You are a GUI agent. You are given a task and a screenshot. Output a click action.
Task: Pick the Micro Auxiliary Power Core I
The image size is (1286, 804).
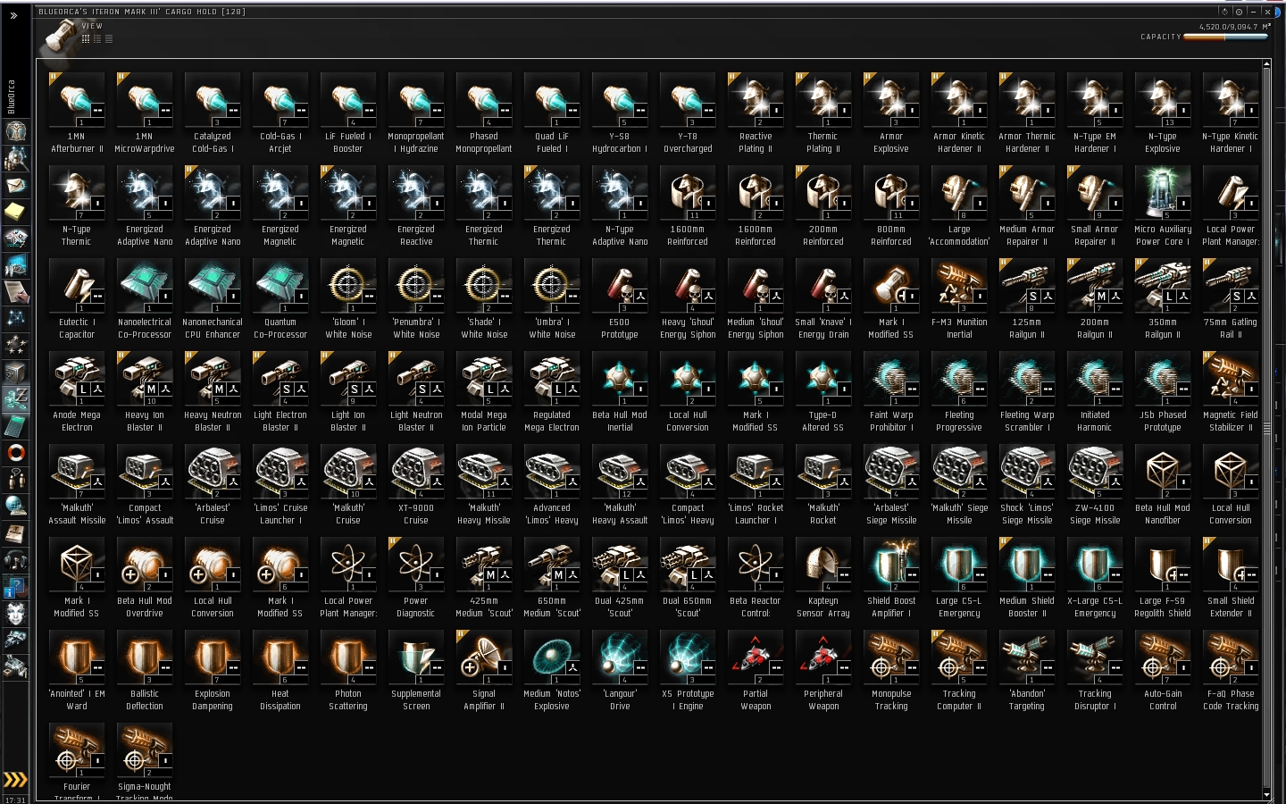point(1163,206)
